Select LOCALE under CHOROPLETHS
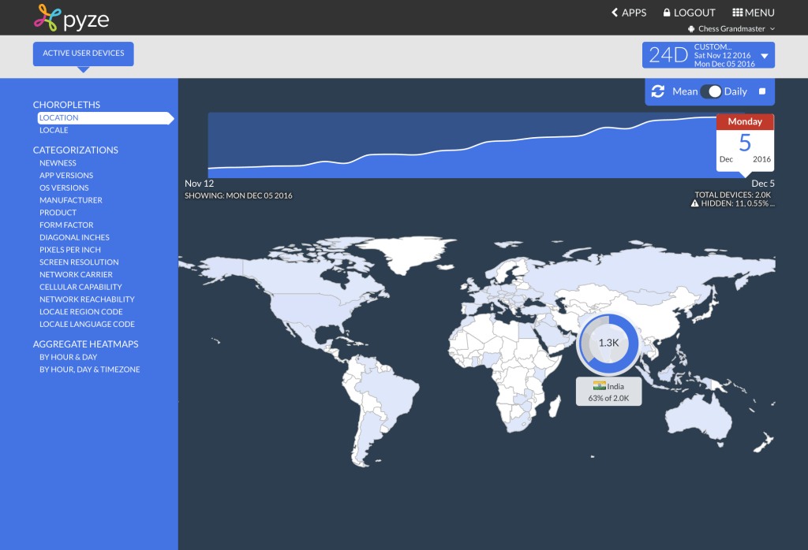This screenshot has width=808, height=550. click(54, 130)
